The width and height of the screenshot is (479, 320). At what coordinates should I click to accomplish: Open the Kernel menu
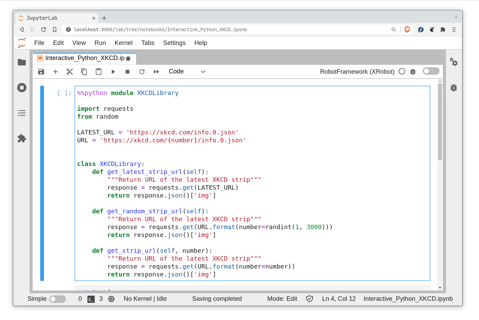tap(123, 43)
